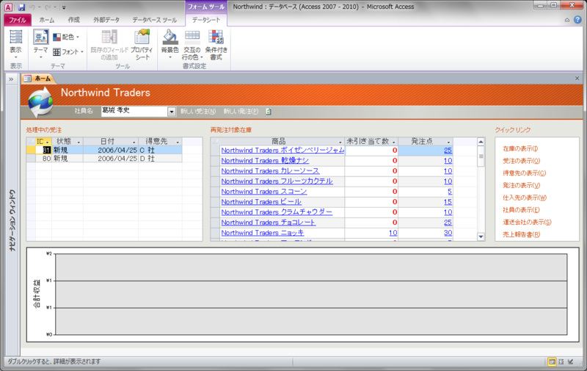Open Northwind Traders ビール product link
Viewport: 587px width, 371px height.
(261, 202)
